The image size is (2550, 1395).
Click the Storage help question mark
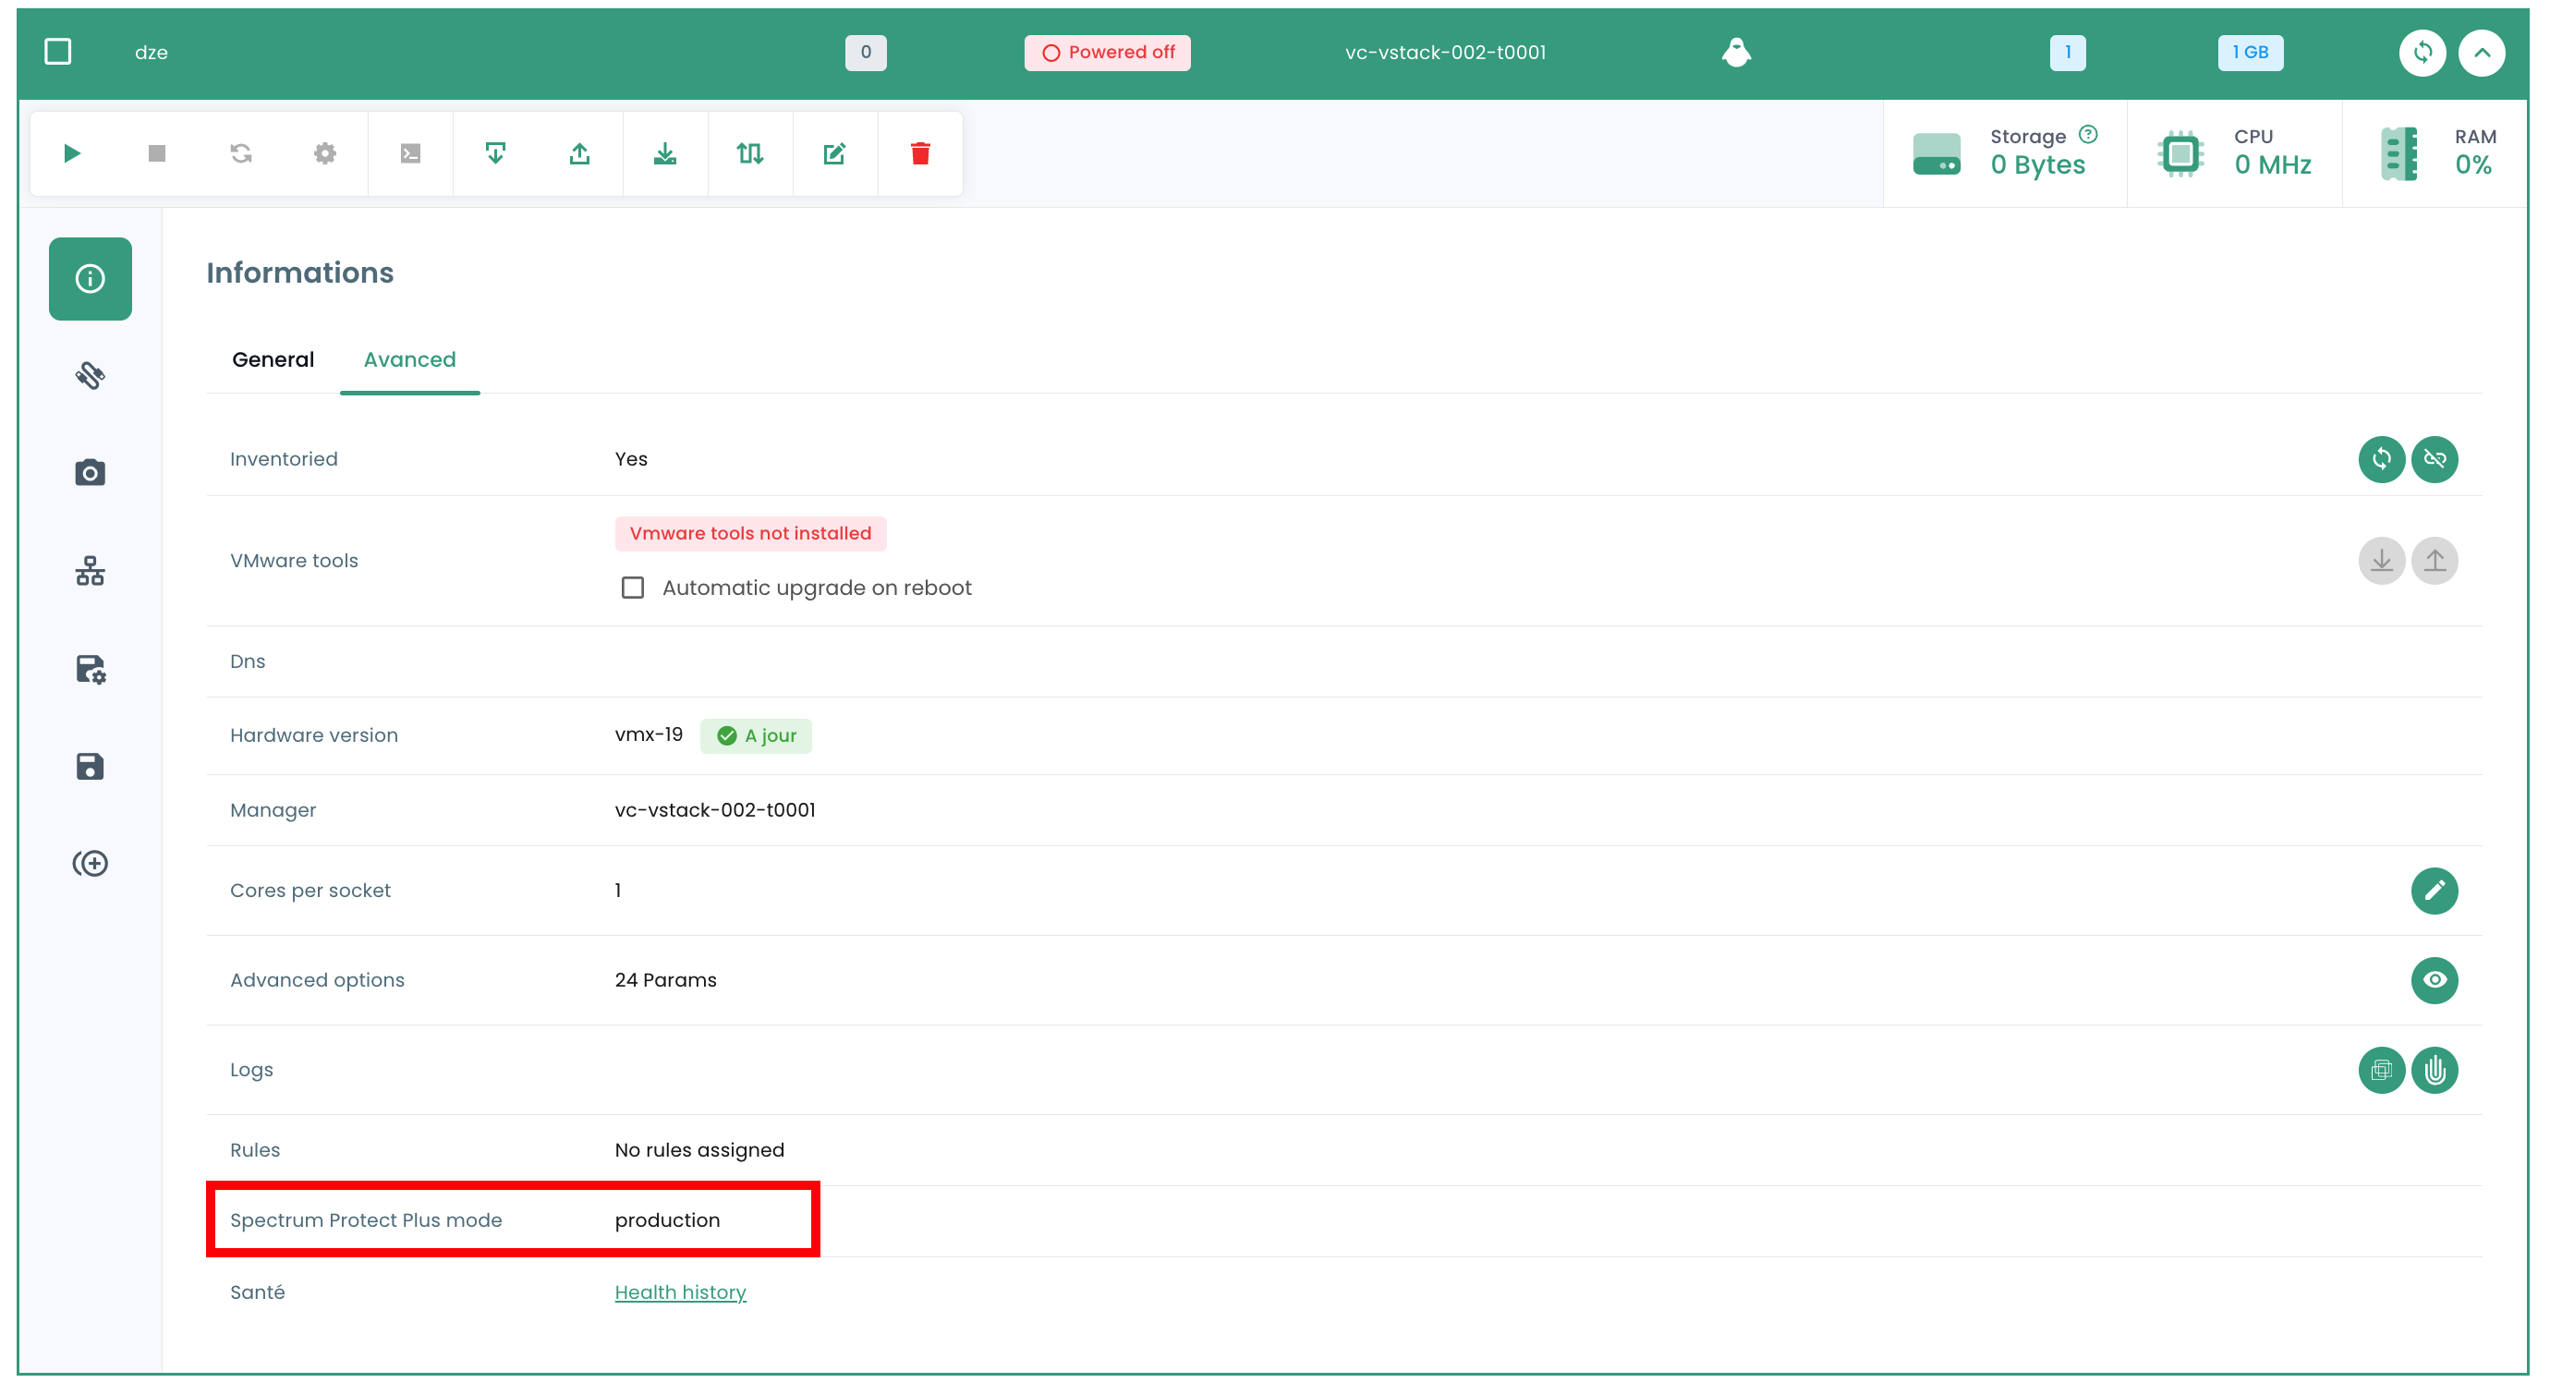(2088, 134)
